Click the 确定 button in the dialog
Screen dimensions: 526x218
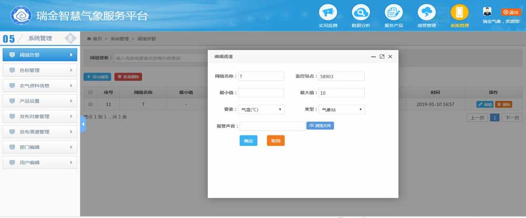coord(248,141)
